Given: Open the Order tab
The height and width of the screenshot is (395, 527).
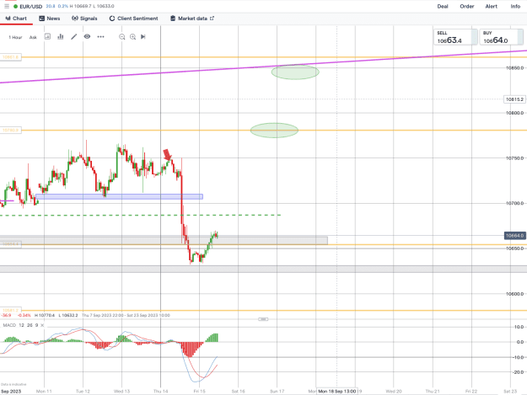Looking at the screenshot, I should pyautogui.click(x=467, y=7).
